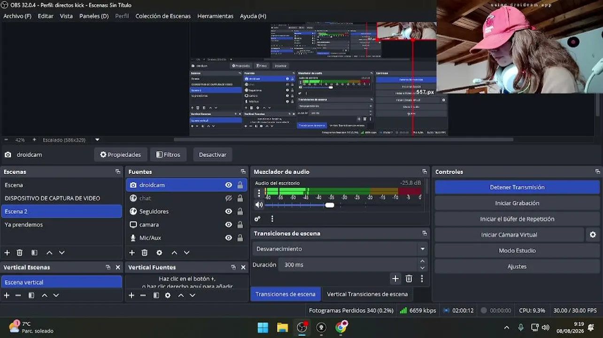Delete the selected scene with the Escenas trash icon
This screenshot has width=603, height=338.
coord(20,253)
